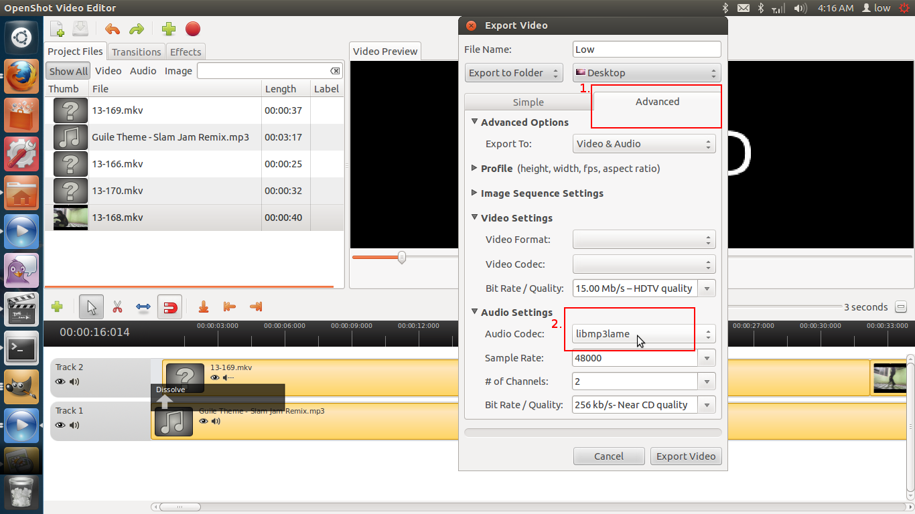Mute the Guile Theme clip speaker icon

216,421
